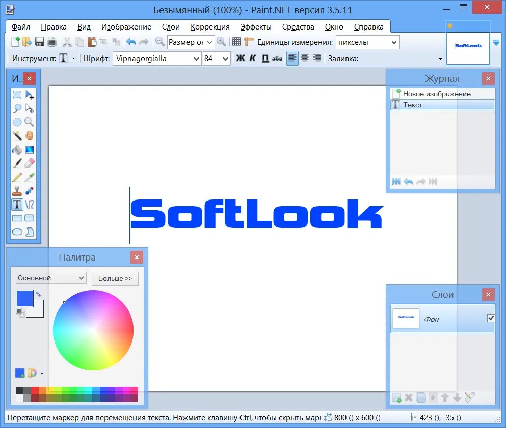This screenshot has width=506, height=428.
Task: Toggle italic К text formatting
Action: (x=253, y=58)
